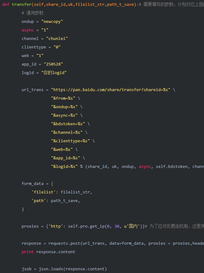Click the response = requests.post line

pos(113,243)
